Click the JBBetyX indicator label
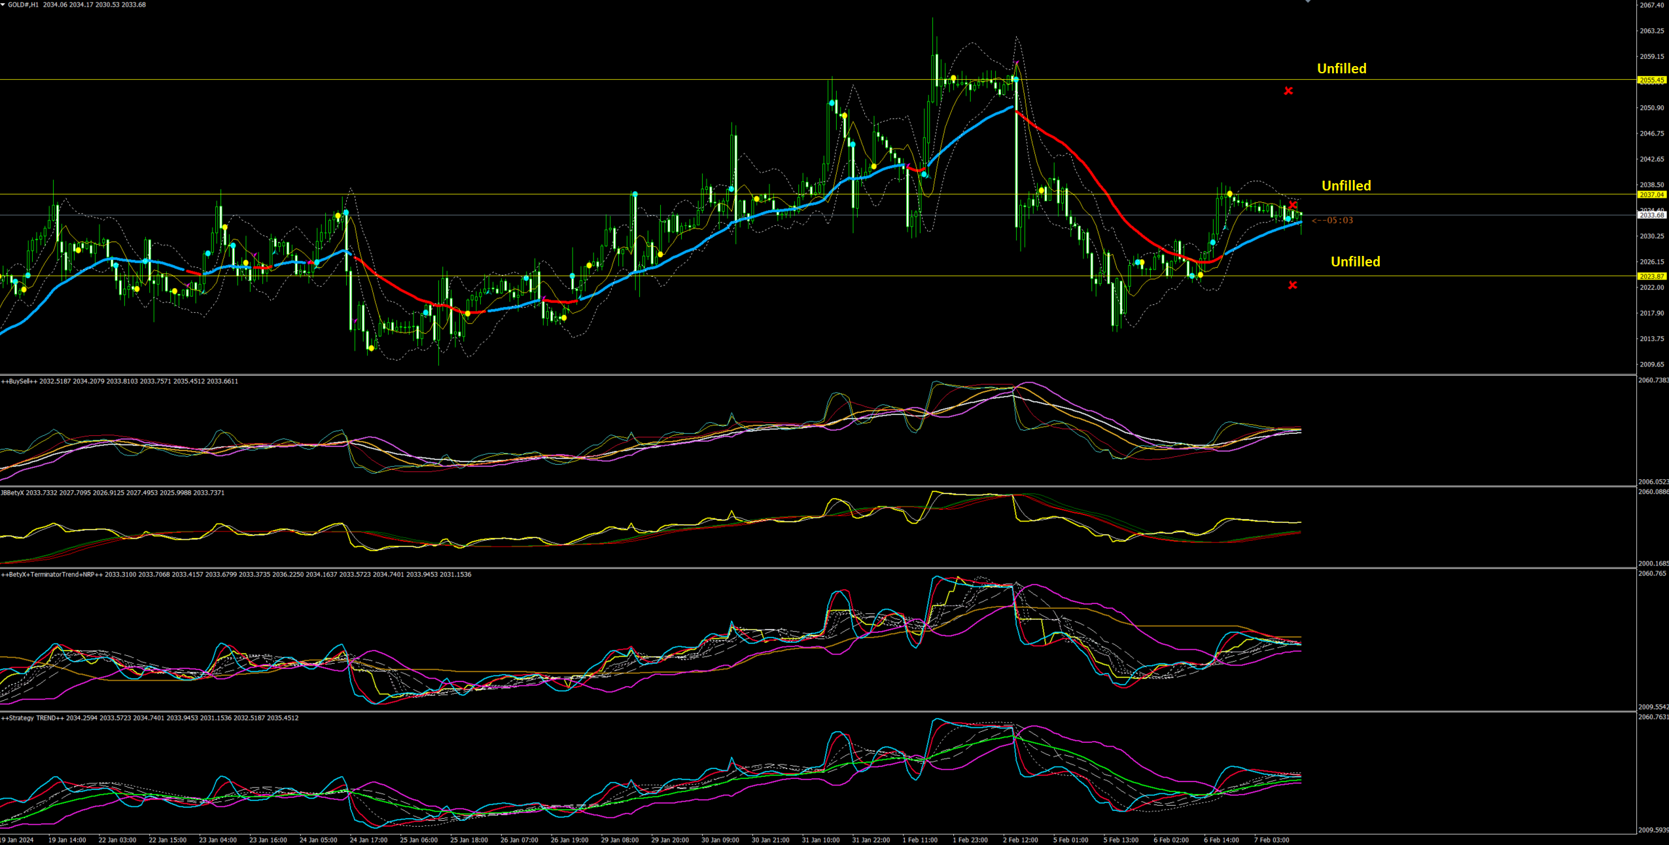The height and width of the screenshot is (845, 1669). point(12,493)
